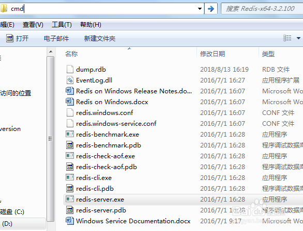This screenshot has height=231, width=303.
Task: Click the blue go arrow next to address bar
Action: [211, 8]
